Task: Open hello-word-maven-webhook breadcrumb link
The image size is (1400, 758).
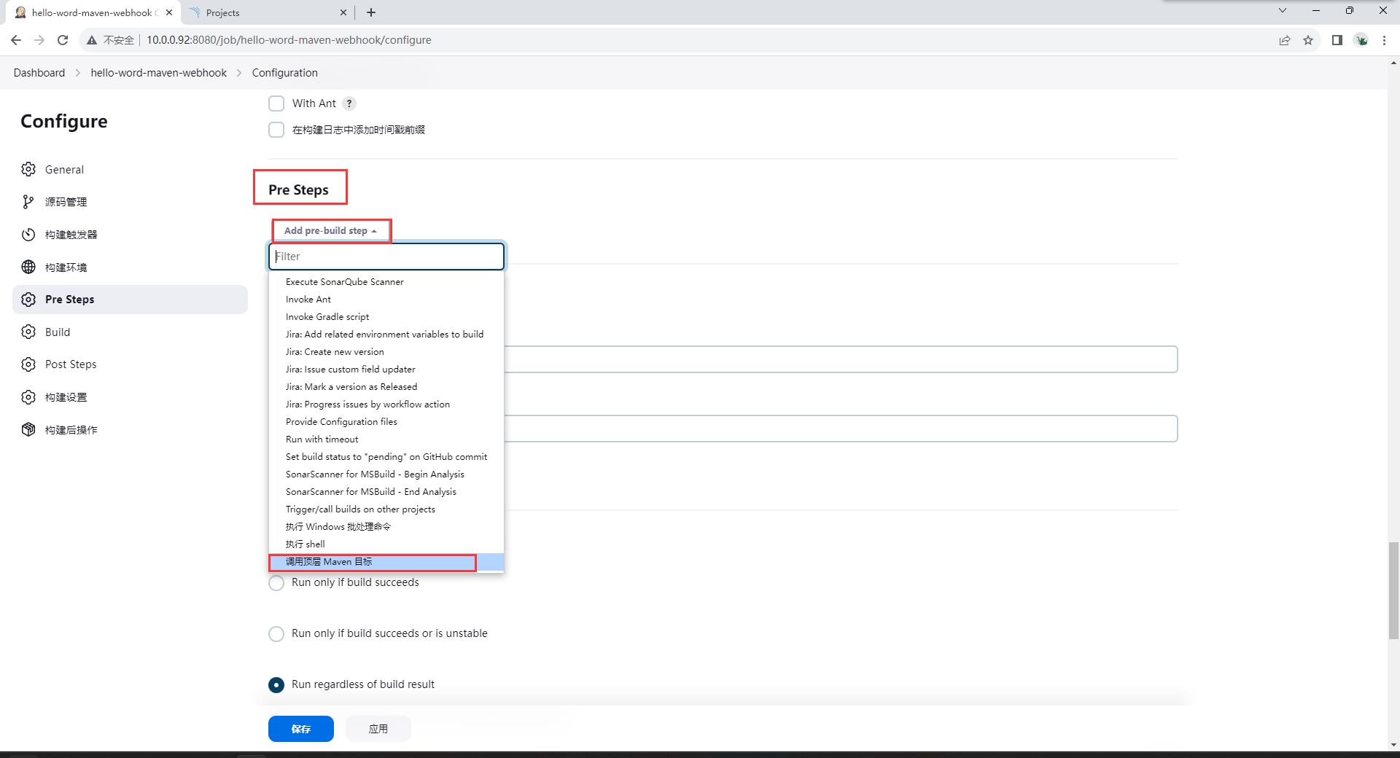Action: click(159, 73)
